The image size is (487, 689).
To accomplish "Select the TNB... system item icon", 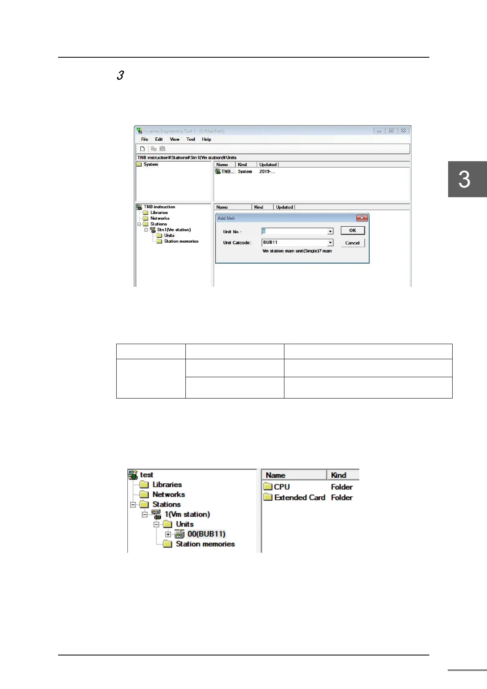I will coord(218,171).
